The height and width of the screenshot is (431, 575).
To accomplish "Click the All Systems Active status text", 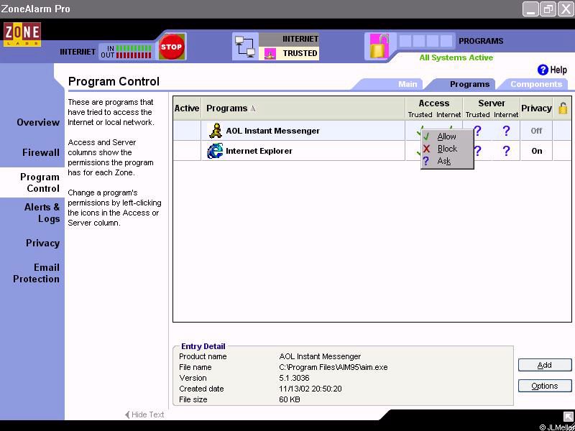I will [456, 57].
